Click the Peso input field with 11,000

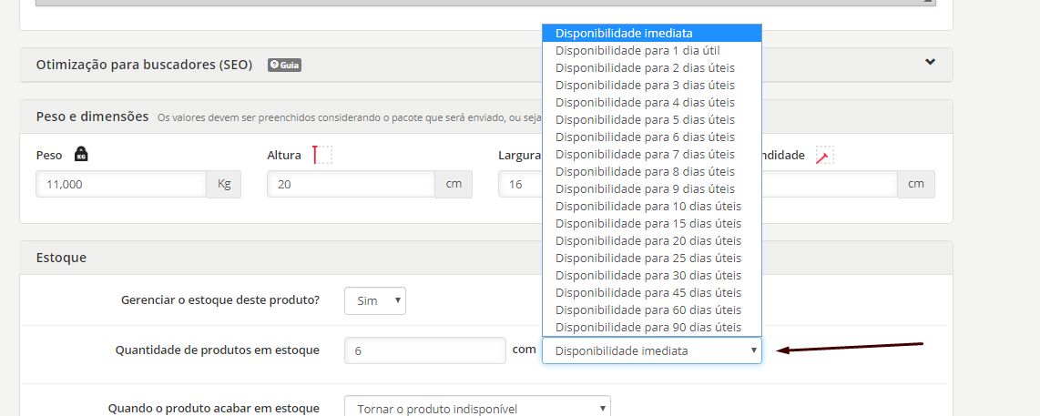tap(121, 184)
